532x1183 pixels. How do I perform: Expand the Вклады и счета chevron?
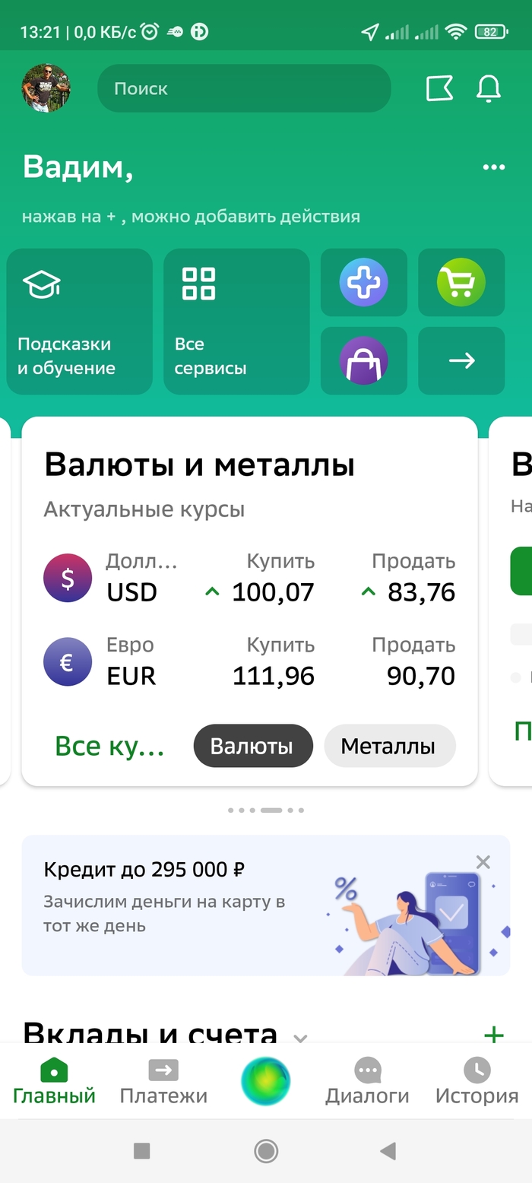click(x=300, y=1038)
